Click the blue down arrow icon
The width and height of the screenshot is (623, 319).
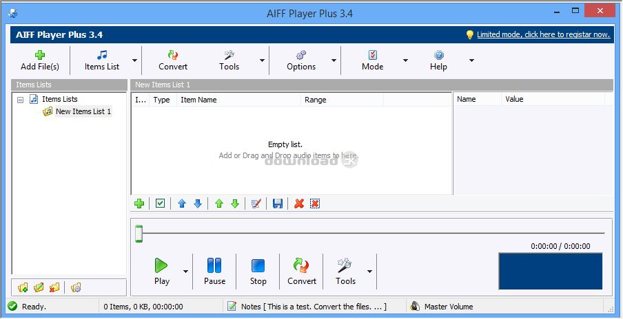click(x=198, y=203)
